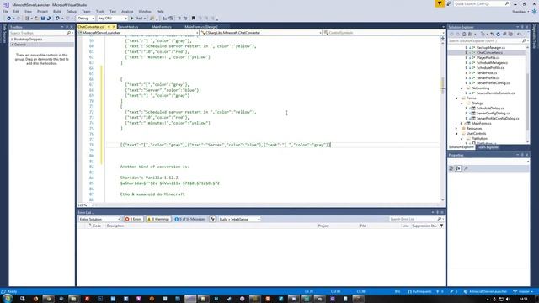Click the Search Toolbox input field
This screenshot has height=303, width=539.
(38, 33)
